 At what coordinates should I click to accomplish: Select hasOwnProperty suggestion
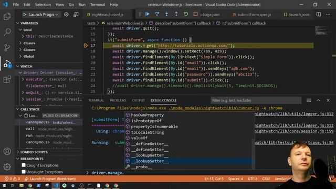point(188,115)
